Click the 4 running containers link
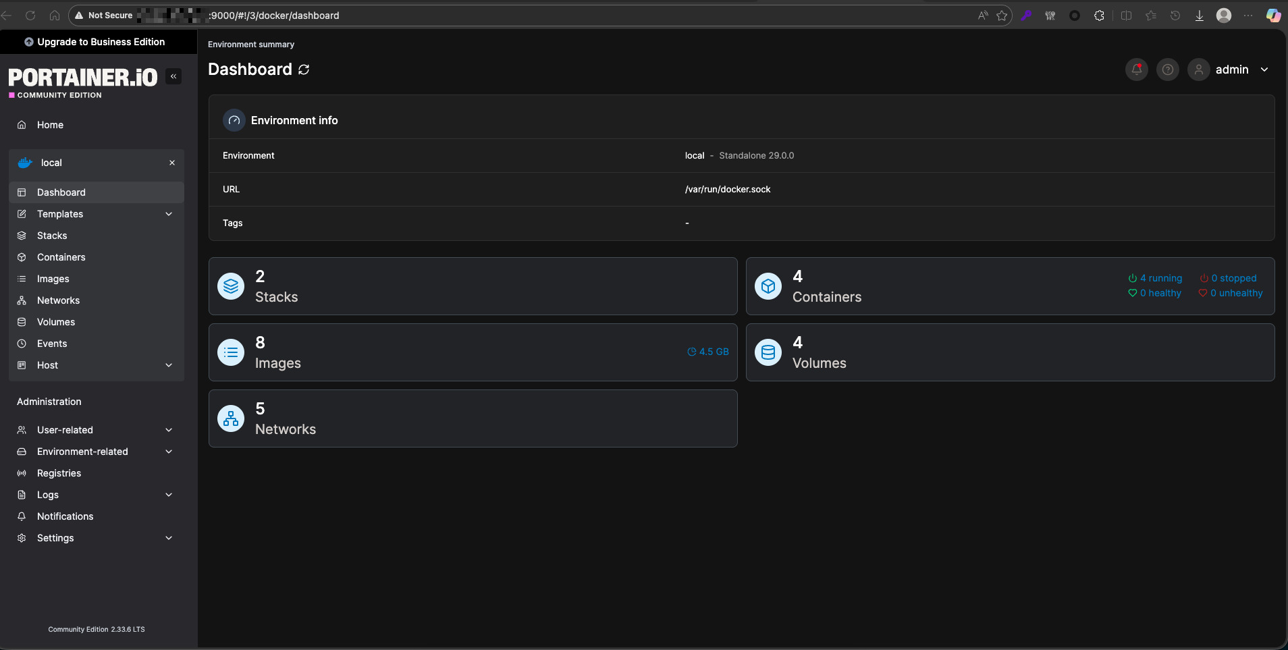Screen dimensions: 1288x650 coord(1155,278)
